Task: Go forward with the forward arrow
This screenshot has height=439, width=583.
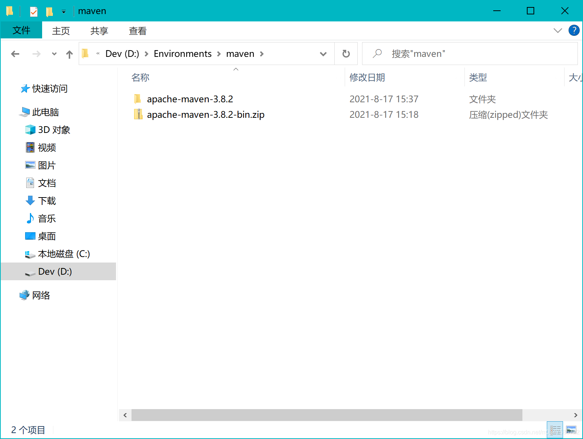Action: pyautogui.click(x=36, y=54)
